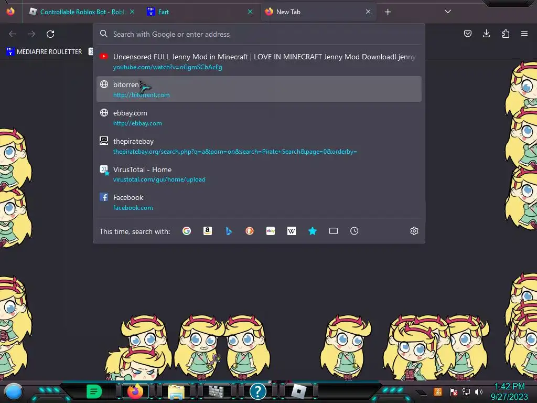This screenshot has width=537, height=403.
Task: Search this time with eBay
Action: pyautogui.click(x=271, y=231)
